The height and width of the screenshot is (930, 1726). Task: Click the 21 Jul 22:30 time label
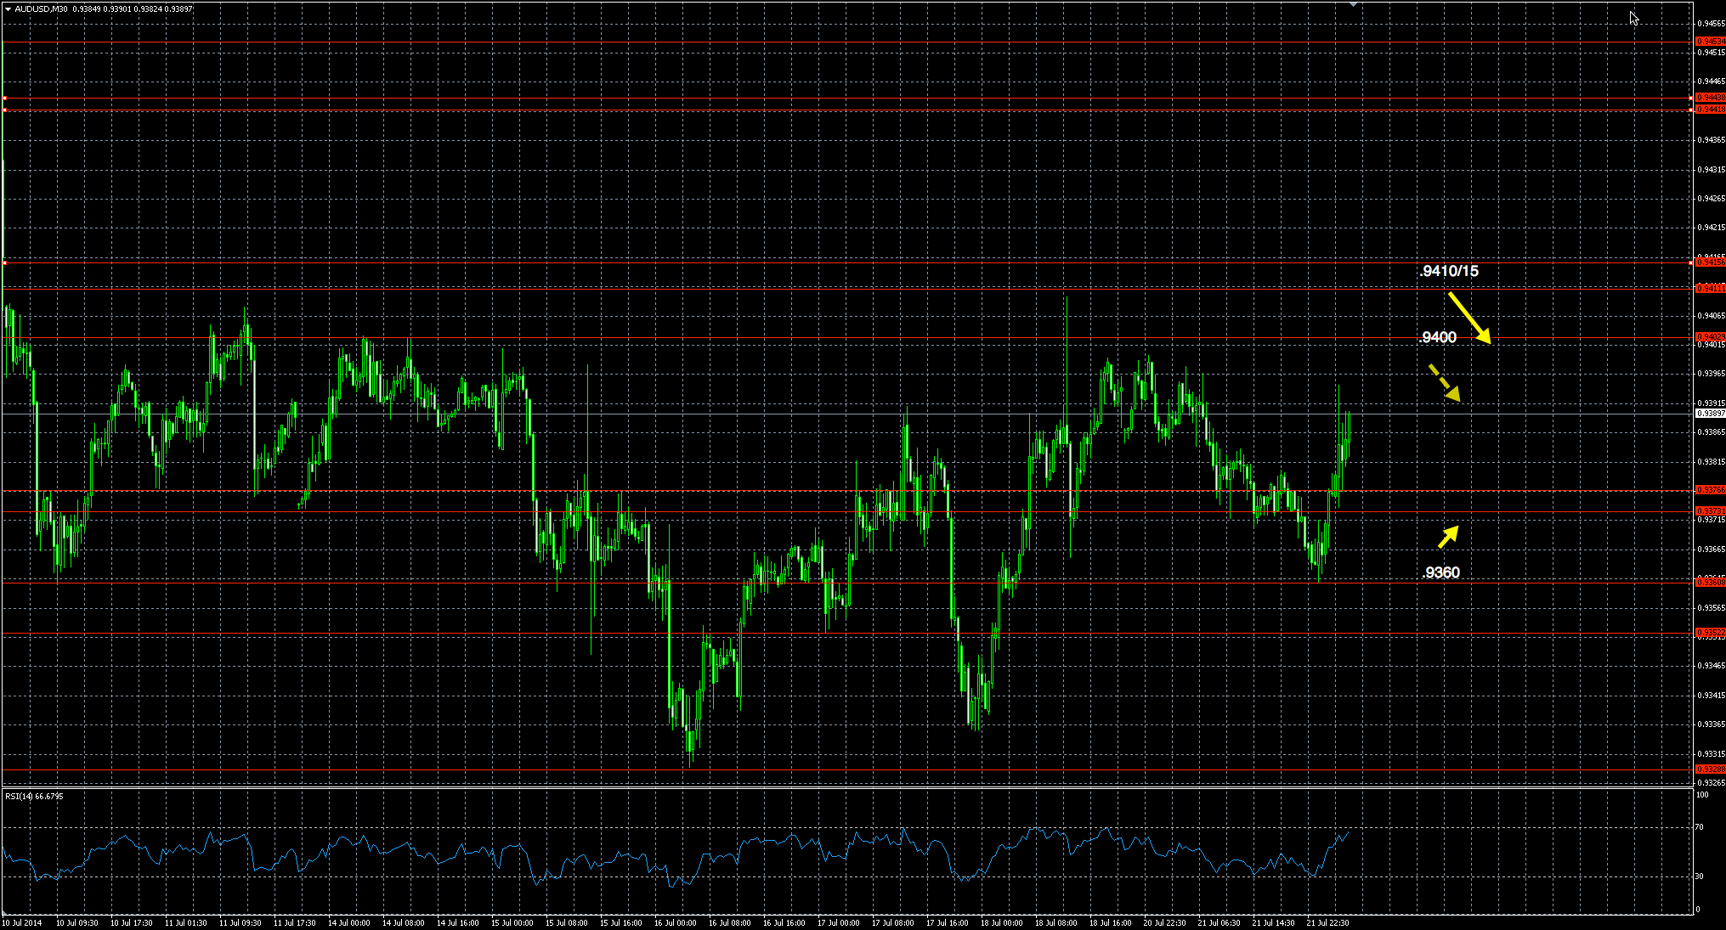click(x=1327, y=922)
